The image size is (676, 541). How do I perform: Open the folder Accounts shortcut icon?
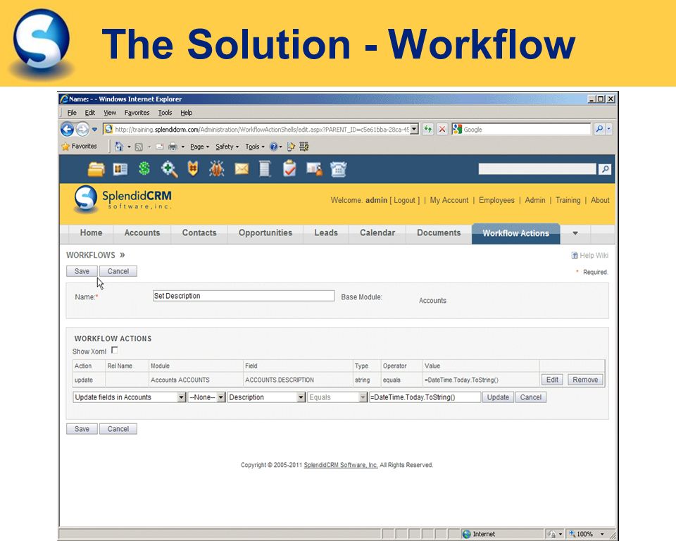(96, 169)
